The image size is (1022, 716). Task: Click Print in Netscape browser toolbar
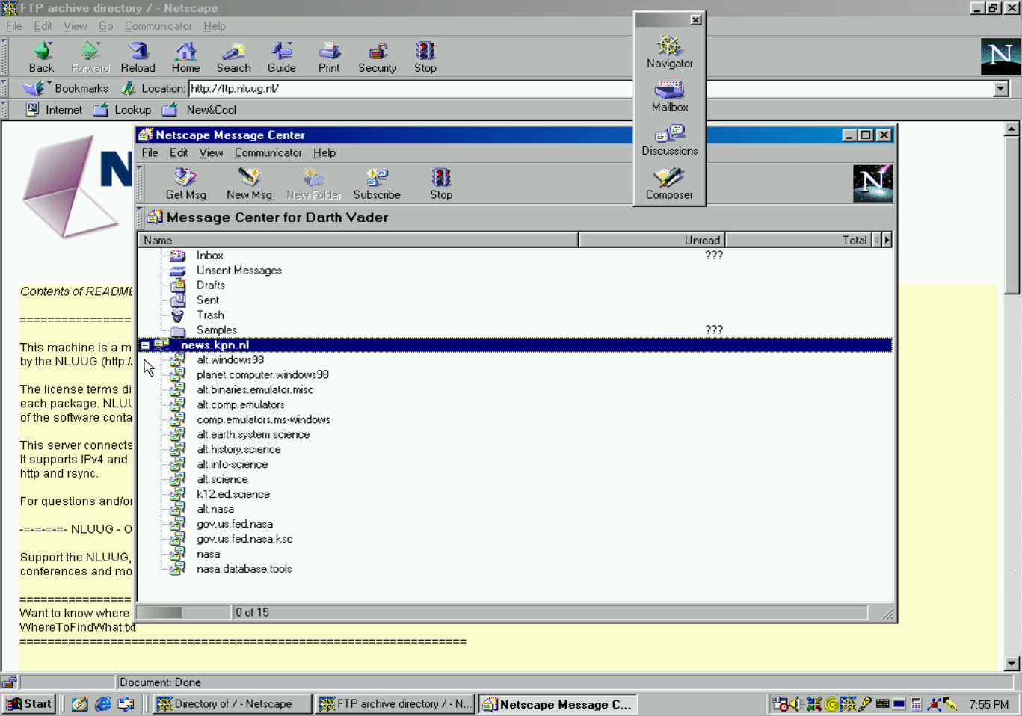click(329, 57)
